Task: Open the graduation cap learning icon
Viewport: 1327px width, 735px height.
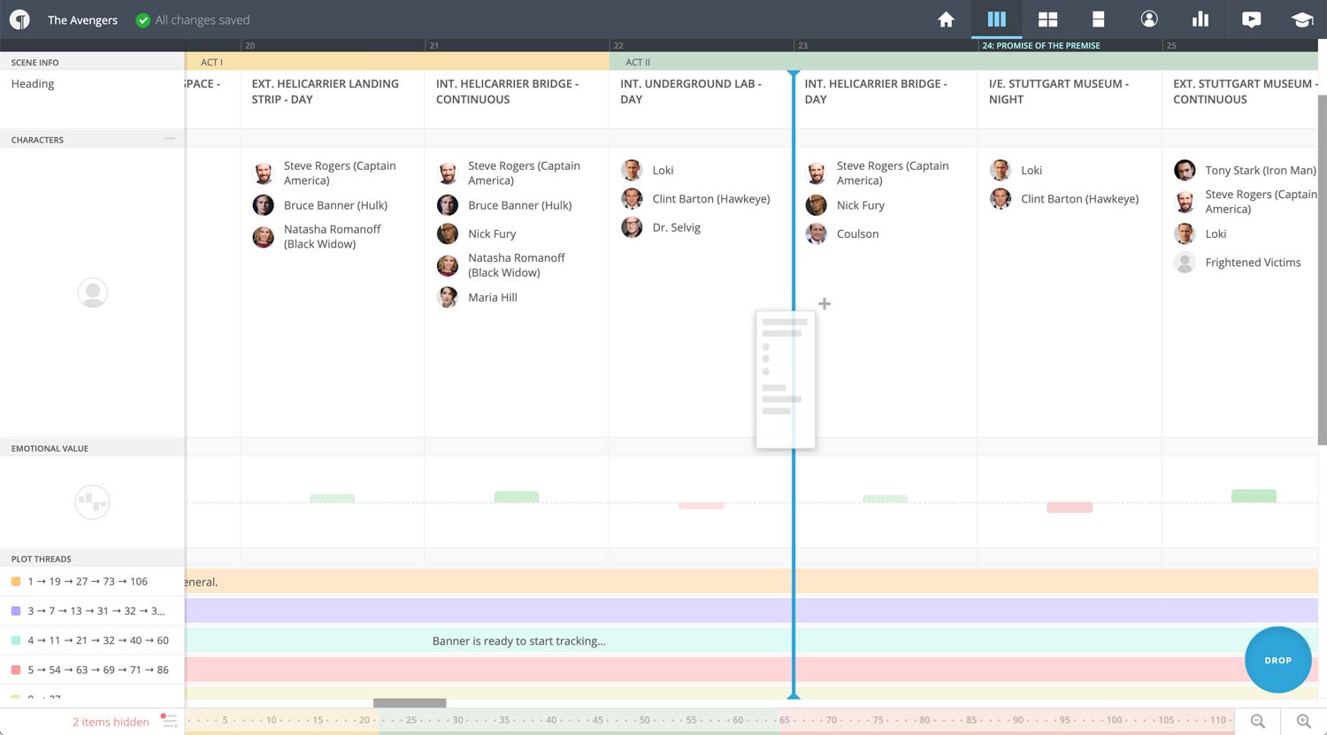Action: pyautogui.click(x=1302, y=19)
